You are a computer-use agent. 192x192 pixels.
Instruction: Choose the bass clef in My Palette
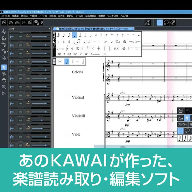(72, 49)
